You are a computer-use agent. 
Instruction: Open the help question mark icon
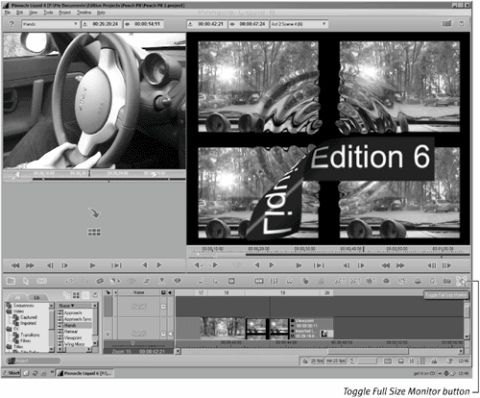(12, 24)
